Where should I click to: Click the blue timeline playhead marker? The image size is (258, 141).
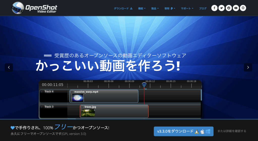coord(144,85)
